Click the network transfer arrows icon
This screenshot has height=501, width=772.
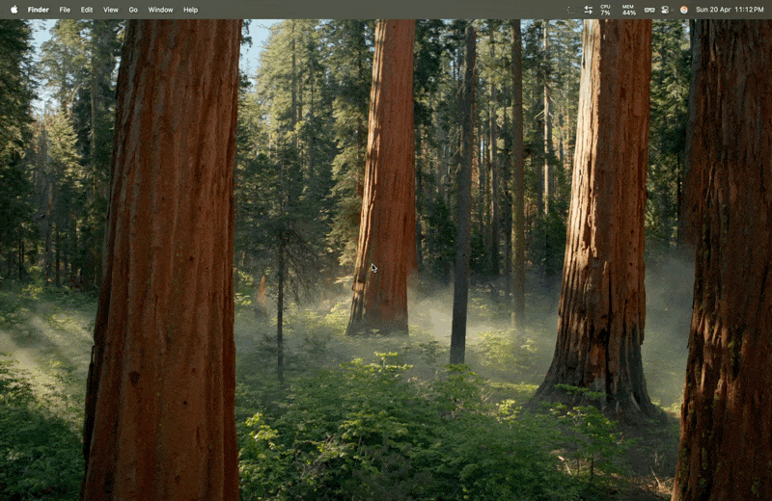(589, 10)
